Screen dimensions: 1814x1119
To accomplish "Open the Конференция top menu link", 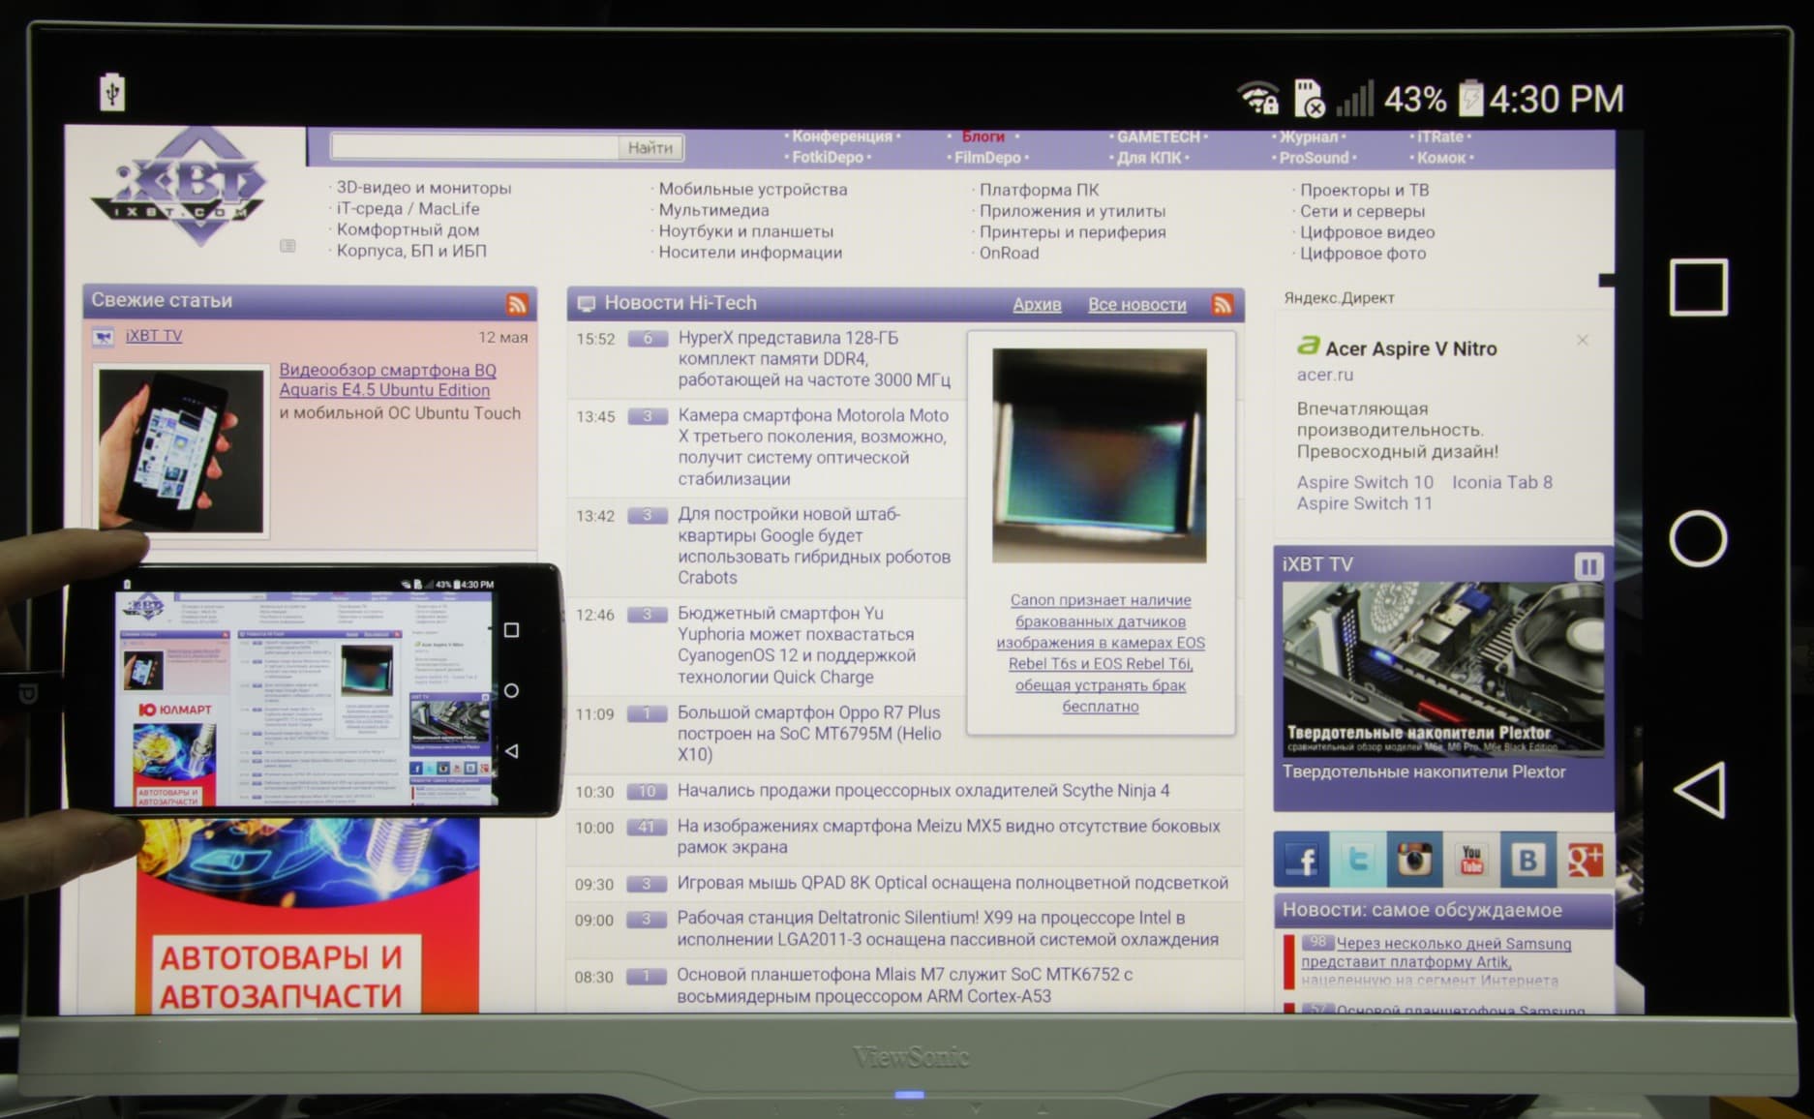I will tap(842, 136).
